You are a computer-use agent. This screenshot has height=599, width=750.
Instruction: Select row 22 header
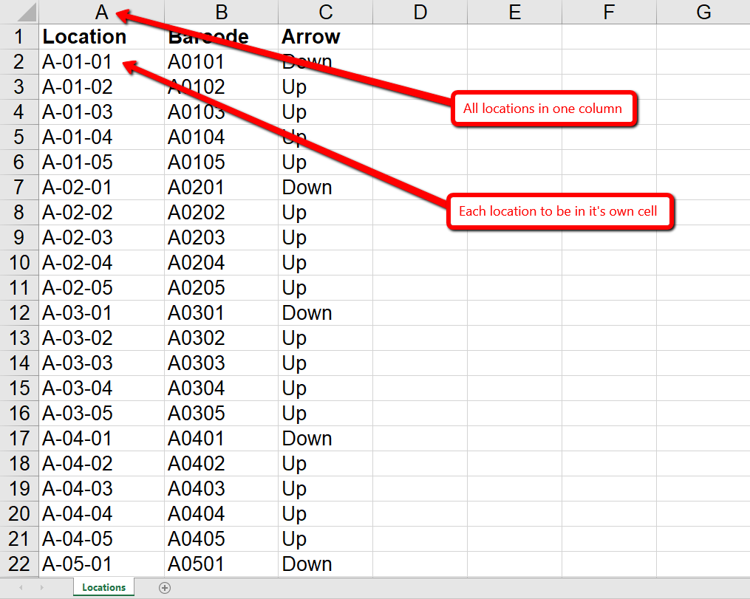click(x=19, y=564)
